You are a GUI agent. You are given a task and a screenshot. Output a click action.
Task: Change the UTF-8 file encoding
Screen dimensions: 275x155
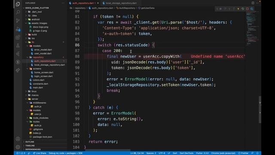click(162, 153)
